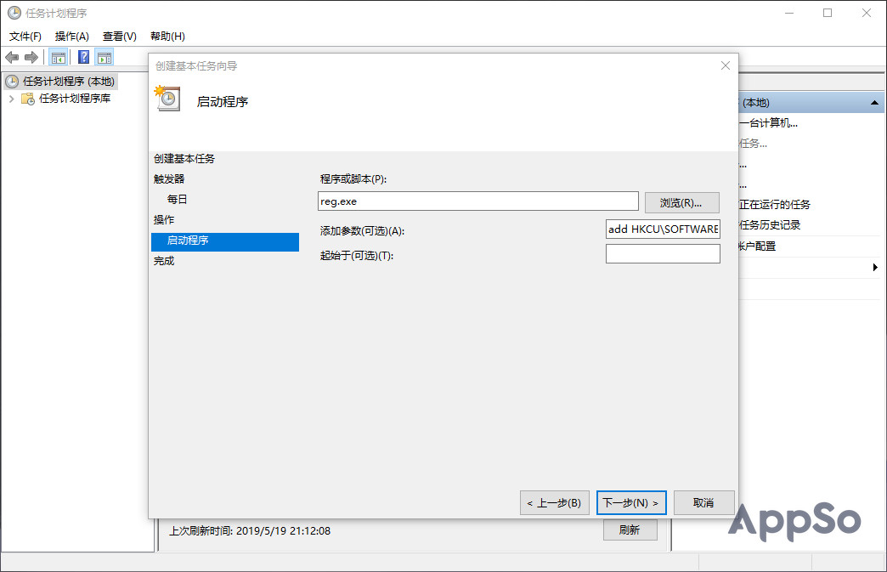The width and height of the screenshot is (887, 572).
Task: Click the empty 起始于 input field
Action: 663,253
